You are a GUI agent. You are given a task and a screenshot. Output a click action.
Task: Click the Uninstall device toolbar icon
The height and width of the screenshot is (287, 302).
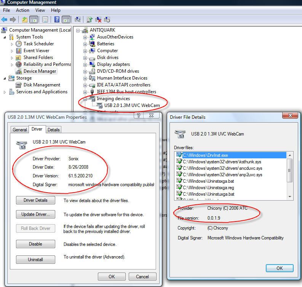[107, 19]
